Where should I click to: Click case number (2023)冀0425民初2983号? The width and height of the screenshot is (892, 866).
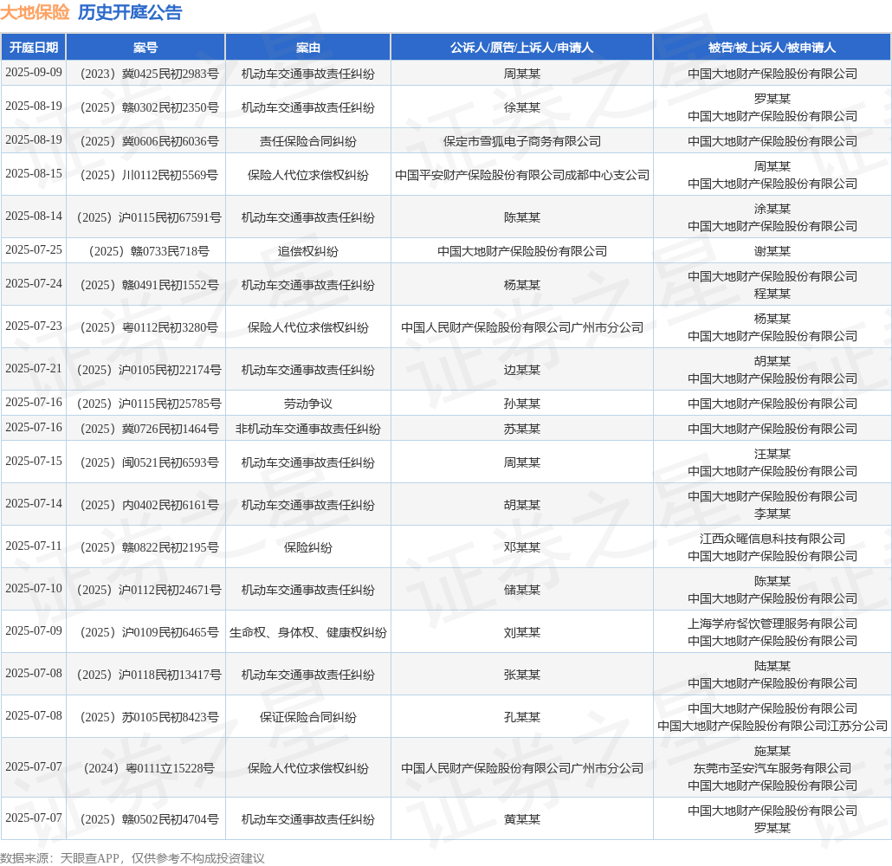[145, 74]
